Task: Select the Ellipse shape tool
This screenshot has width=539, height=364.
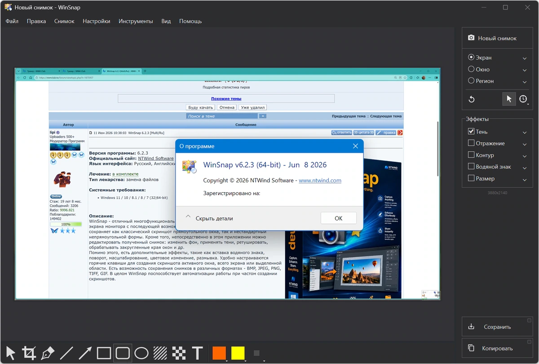Action: click(x=141, y=353)
